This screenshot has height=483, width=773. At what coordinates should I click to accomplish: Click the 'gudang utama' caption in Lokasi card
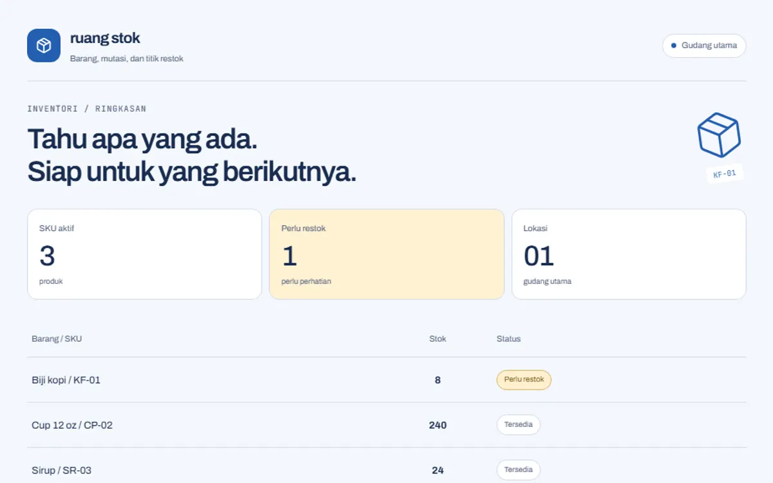click(x=548, y=281)
